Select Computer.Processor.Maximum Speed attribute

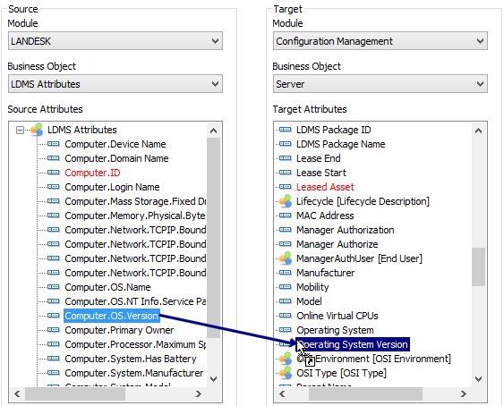point(135,344)
